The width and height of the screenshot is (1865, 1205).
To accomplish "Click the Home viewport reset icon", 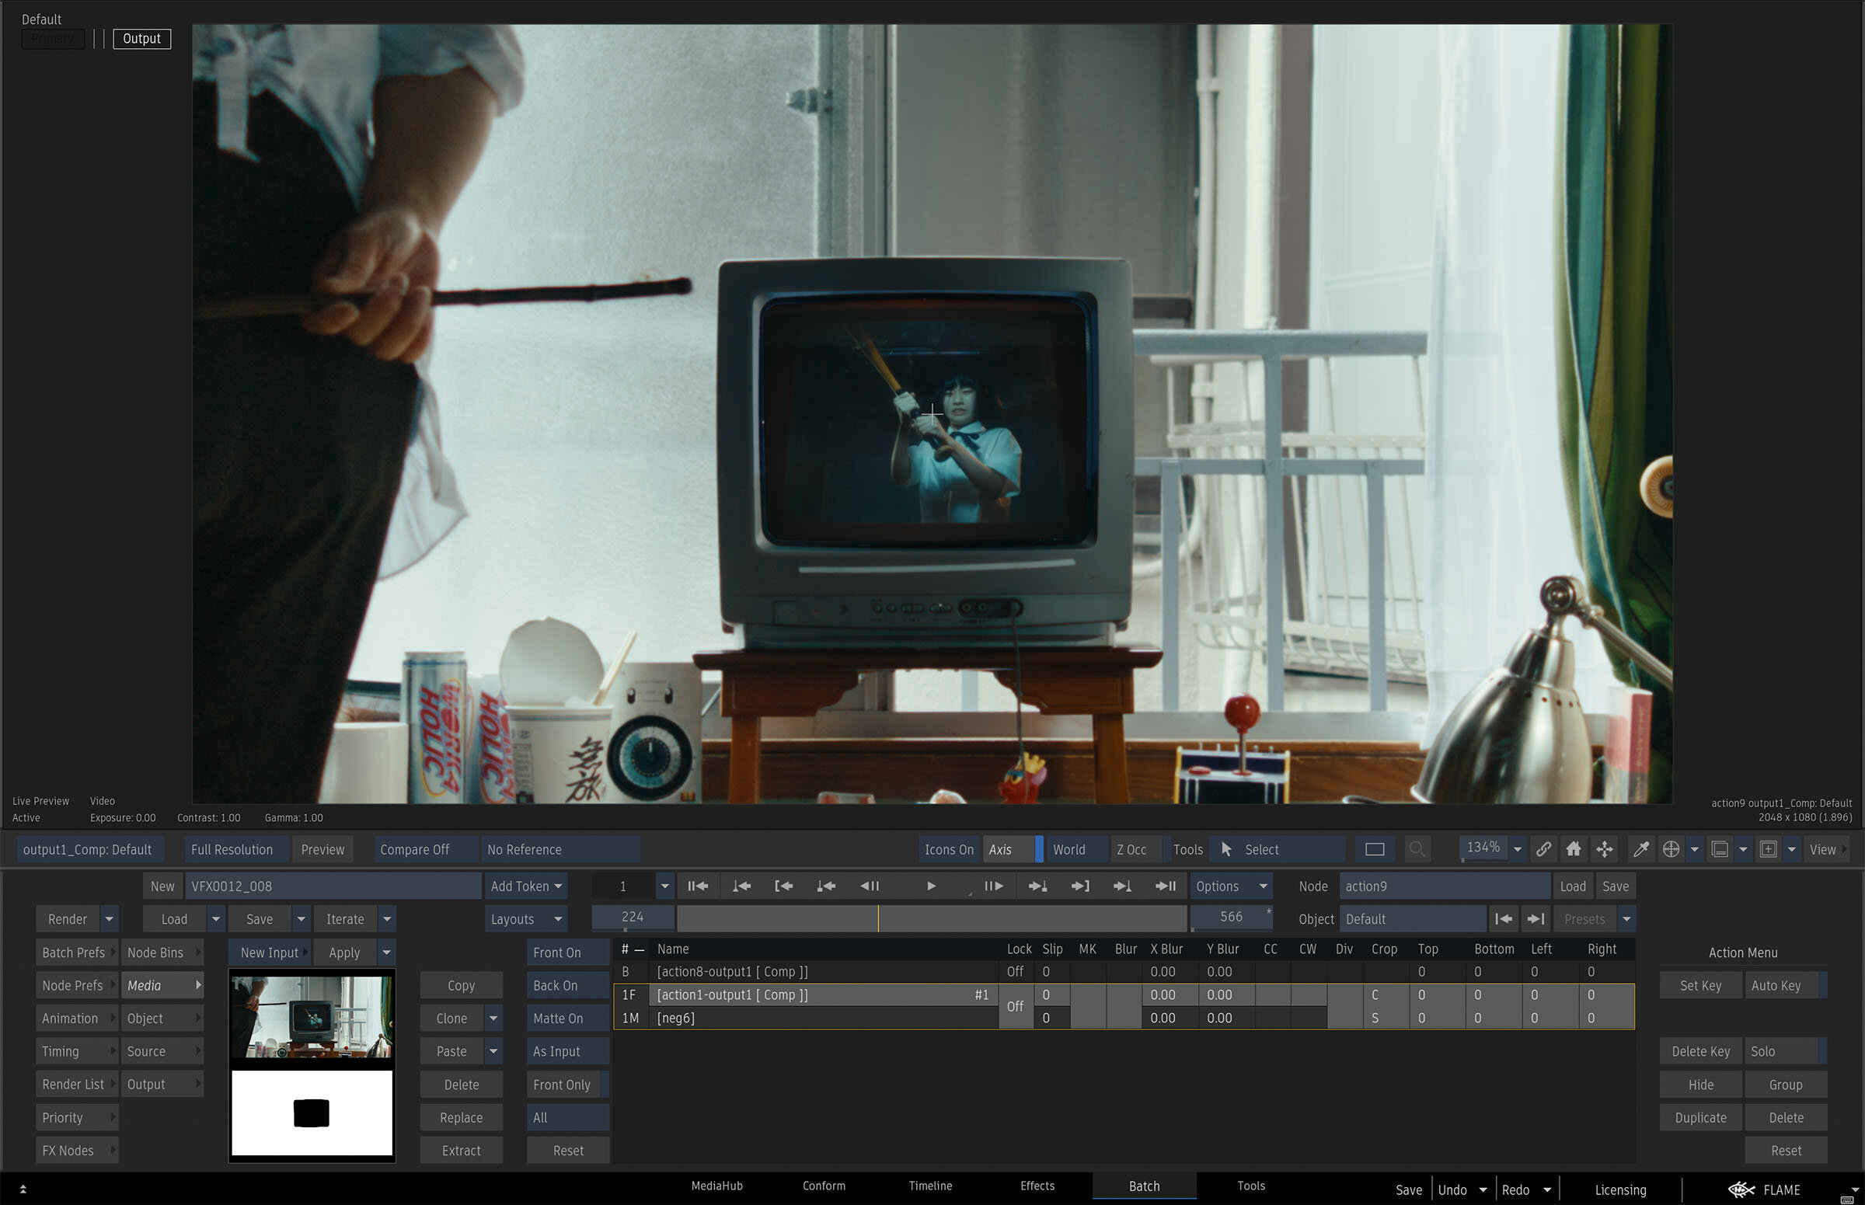I will coord(1573,849).
